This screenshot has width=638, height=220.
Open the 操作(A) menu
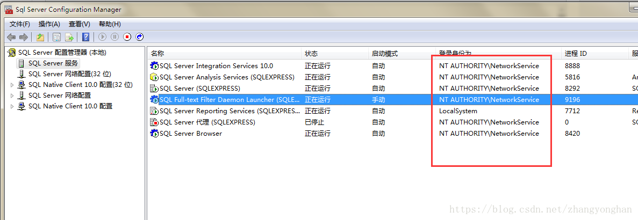[49, 24]
